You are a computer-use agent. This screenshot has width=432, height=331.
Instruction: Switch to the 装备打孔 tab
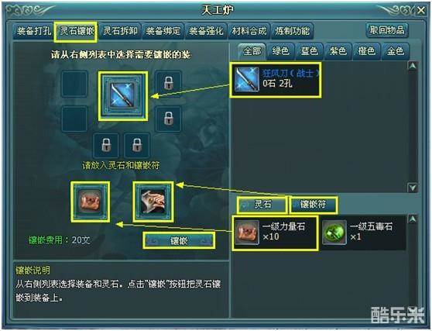coord(33,30)
